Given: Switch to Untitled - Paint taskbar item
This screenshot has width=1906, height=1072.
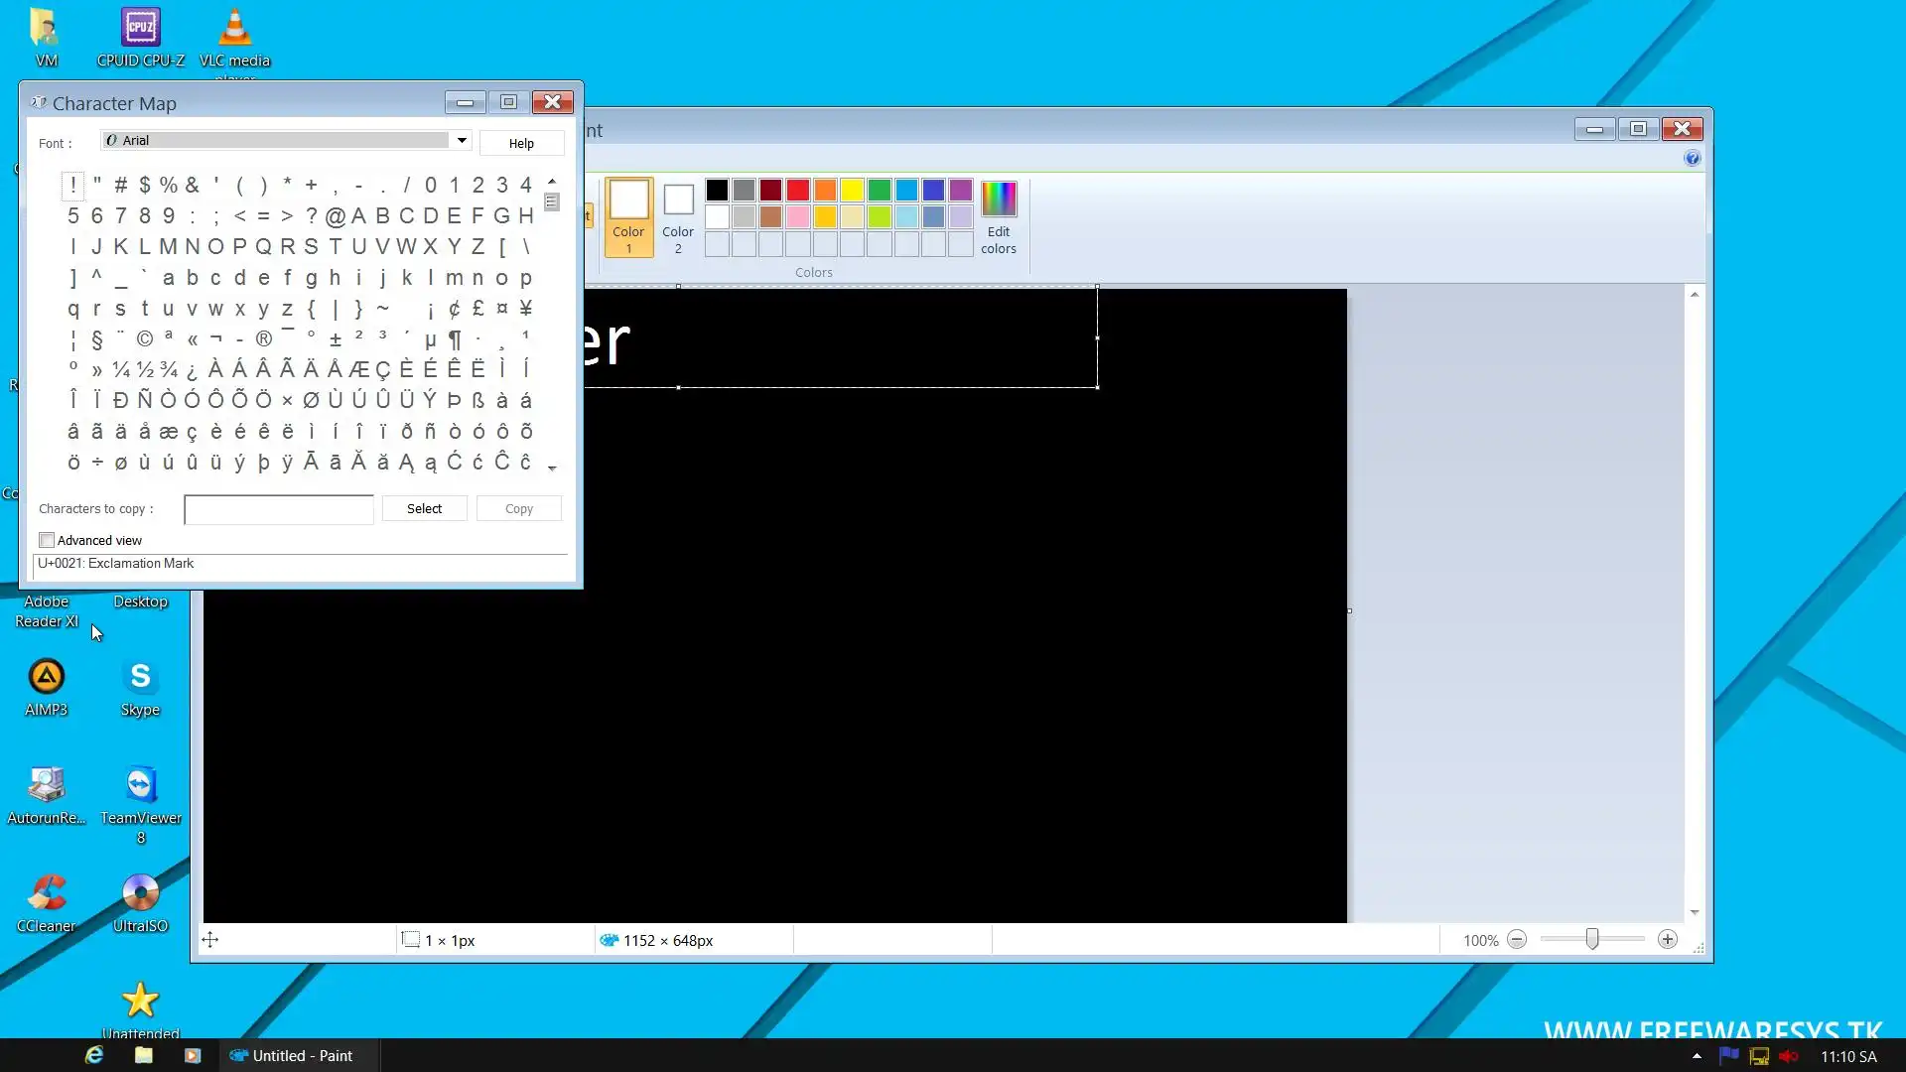Looking at the screenshot, I should pos(292,1055).
